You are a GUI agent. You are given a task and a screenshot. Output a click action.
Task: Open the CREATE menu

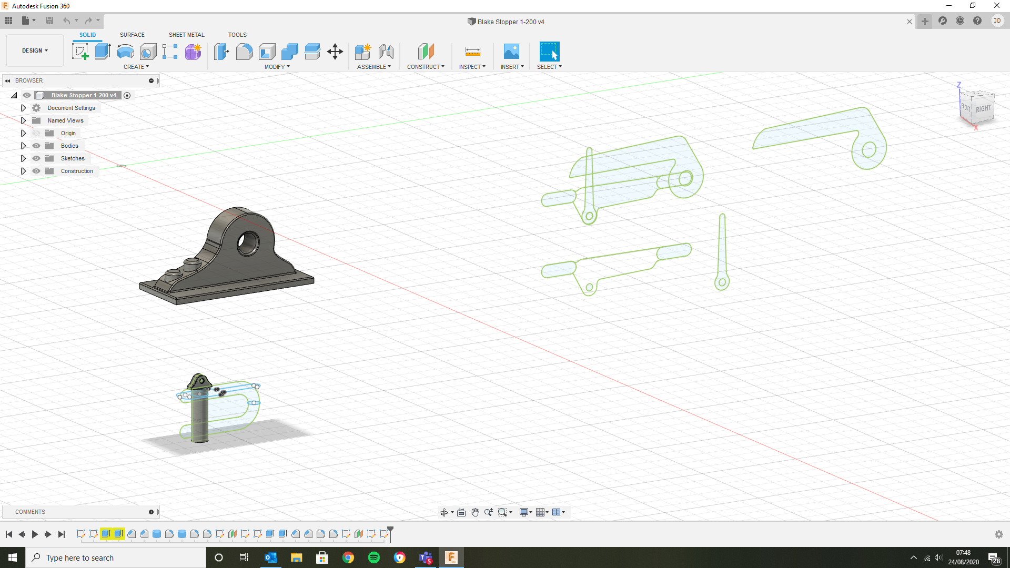pyautogui.click(x=136, y=67)
